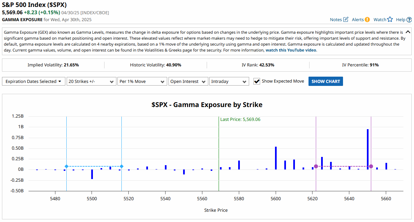Click the Help link text

[401, 19]
